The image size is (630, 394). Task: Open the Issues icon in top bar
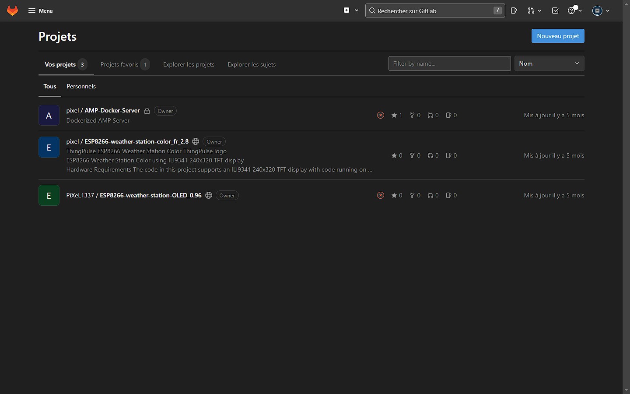tap(514, 11)
